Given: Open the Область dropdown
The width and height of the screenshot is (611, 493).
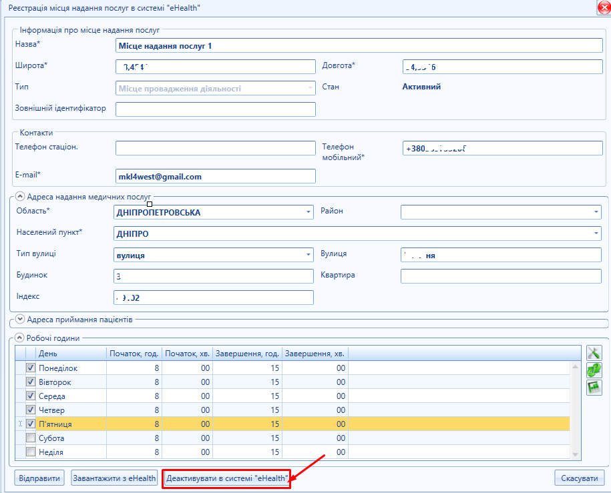Looking at the screenshot, I should click(x=309, y=212).
